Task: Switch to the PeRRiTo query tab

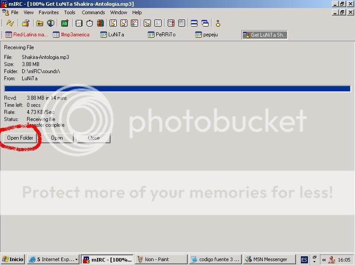Action: tap(162, 35)
